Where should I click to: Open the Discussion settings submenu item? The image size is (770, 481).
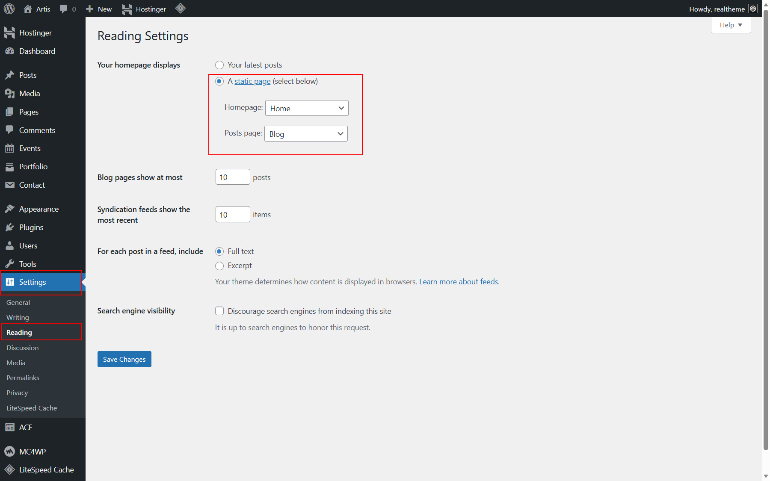pyautogui.click(x=22, y=348)
